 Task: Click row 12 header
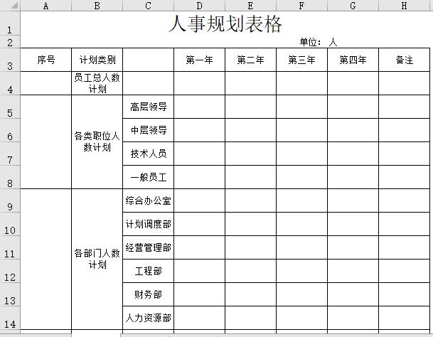[x=10, y=277]
